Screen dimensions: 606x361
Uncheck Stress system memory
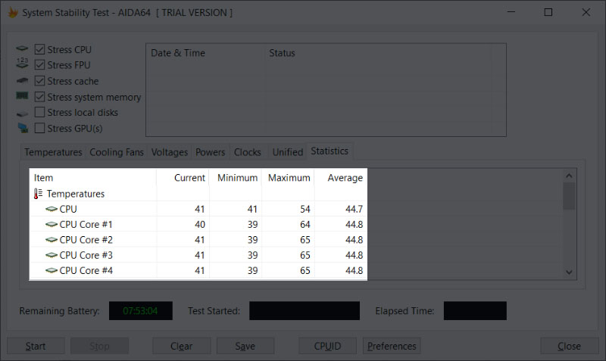pos(39,97)
